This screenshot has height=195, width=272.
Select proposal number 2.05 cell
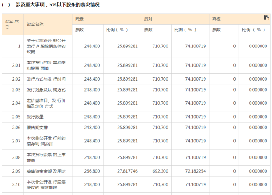pyautogui.click(x=13, y=117)
